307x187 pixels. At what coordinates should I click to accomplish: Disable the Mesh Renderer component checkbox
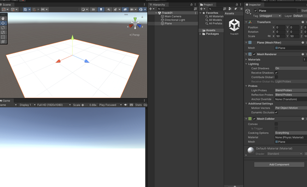point(254,54)
